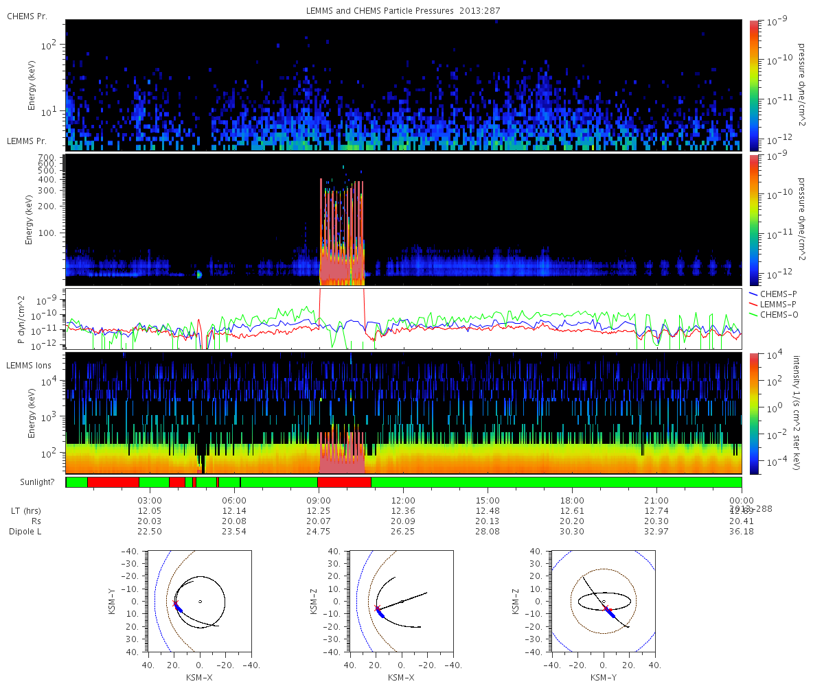Click the LEMMS Ions panel label
This screenshot has width=824, height=686.
pos(27,363)
